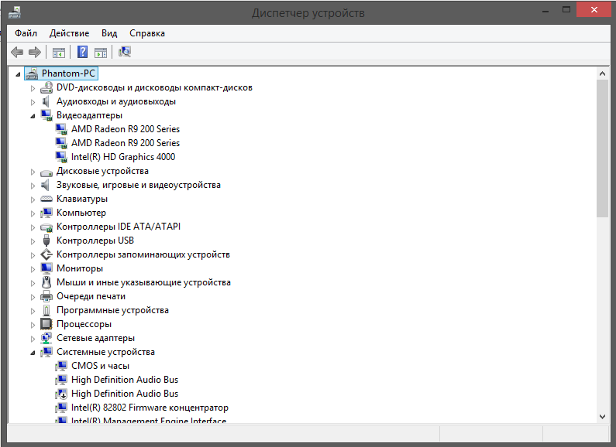Select Системные устройства label

105,352
